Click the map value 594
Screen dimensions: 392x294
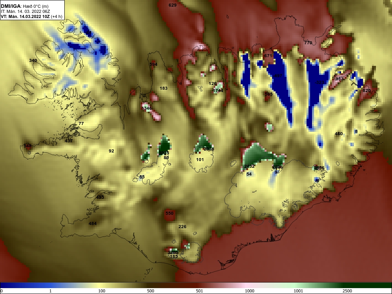(153, 64)
